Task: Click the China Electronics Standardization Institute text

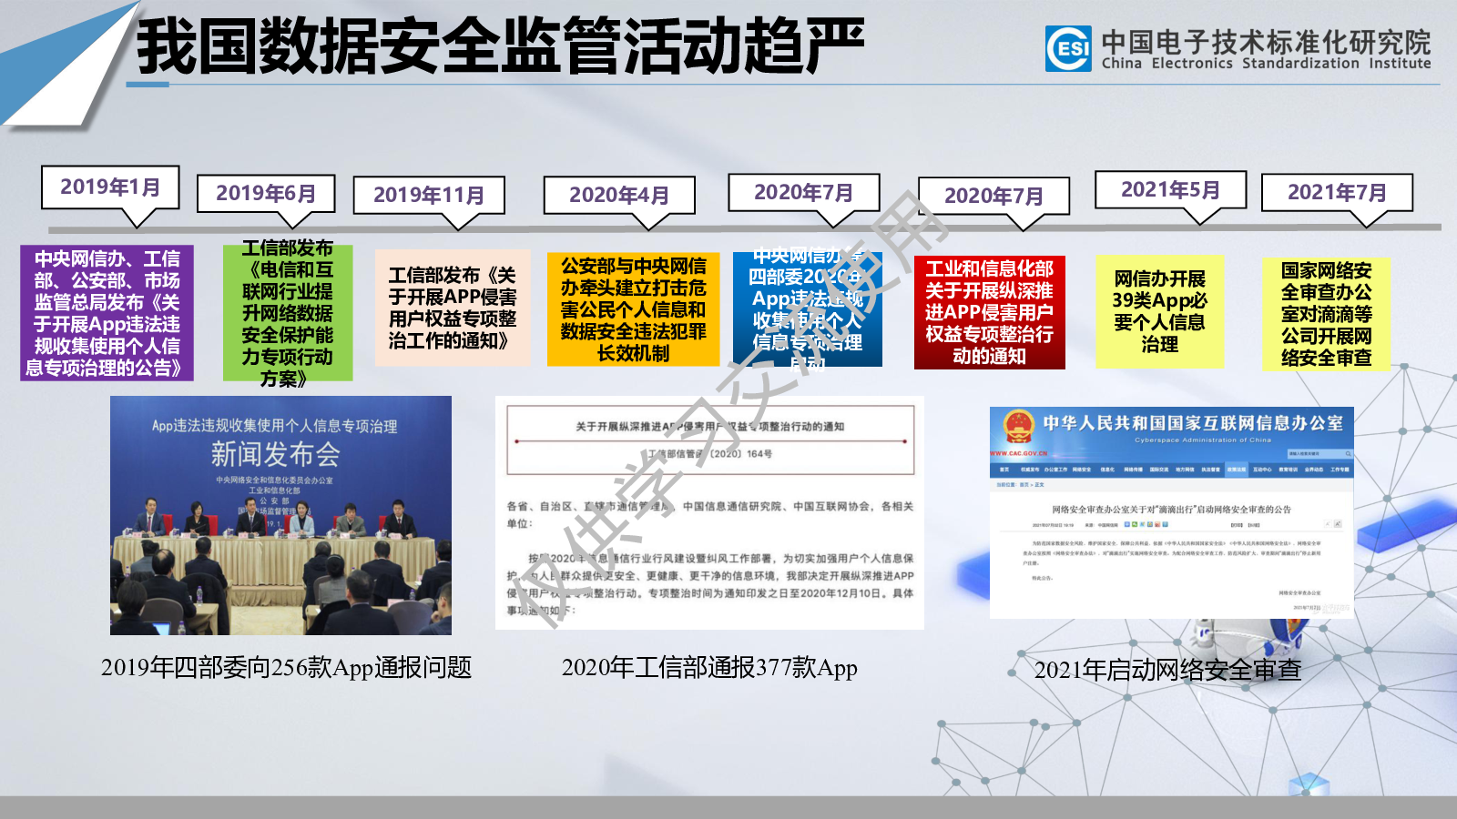Action: click(x=1266, y=64)
